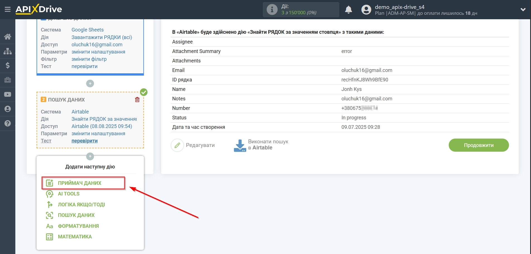Select ФОРМАТУВАННЯ menu entry

point(78,226)
